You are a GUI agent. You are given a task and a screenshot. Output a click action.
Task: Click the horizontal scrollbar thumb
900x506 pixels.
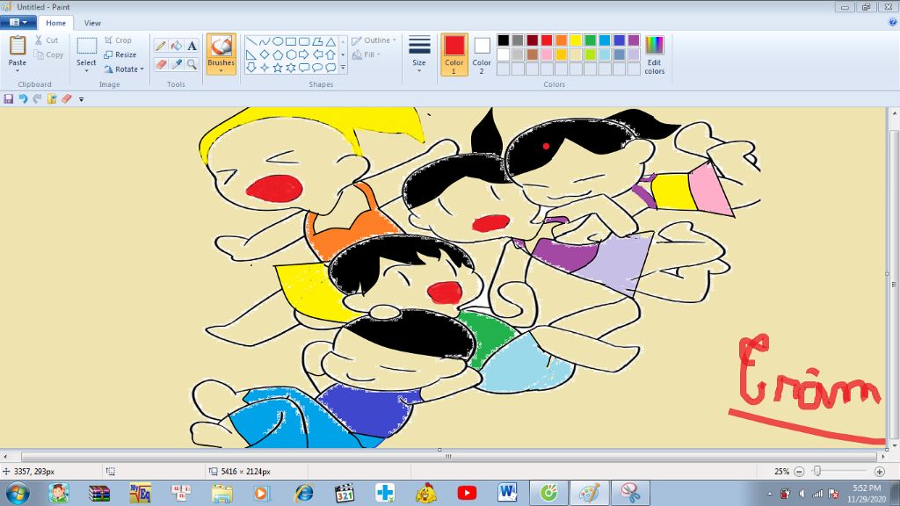click(x=449, y=457)
